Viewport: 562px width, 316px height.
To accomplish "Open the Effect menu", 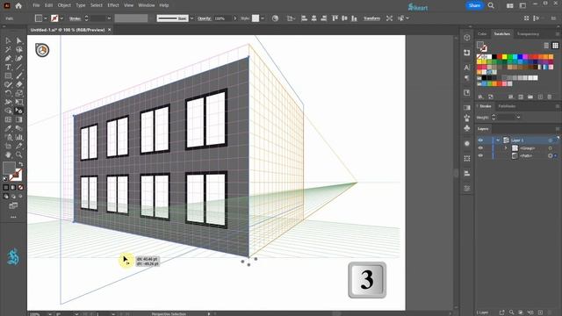I will pyautogui.click(x=113, y=5).
